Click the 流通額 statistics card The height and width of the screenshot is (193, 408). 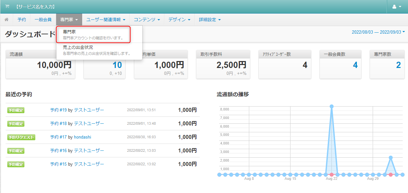[x=40, y=64]
